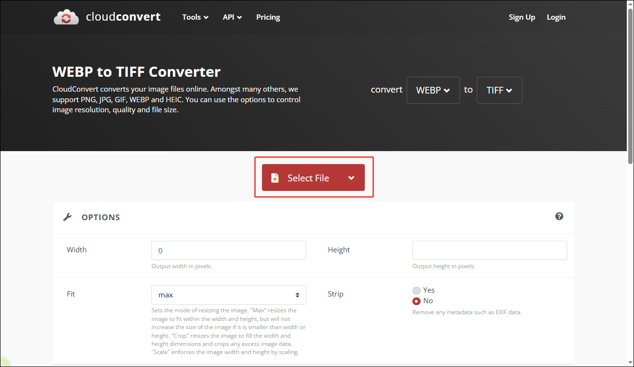Click the Sign Up link
The image size is (634, 367).
pyautogui.click(x=522, y=17)
